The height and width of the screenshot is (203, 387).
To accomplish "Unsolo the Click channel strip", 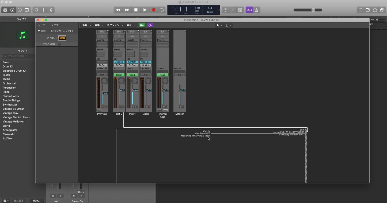I will [150, 107].
